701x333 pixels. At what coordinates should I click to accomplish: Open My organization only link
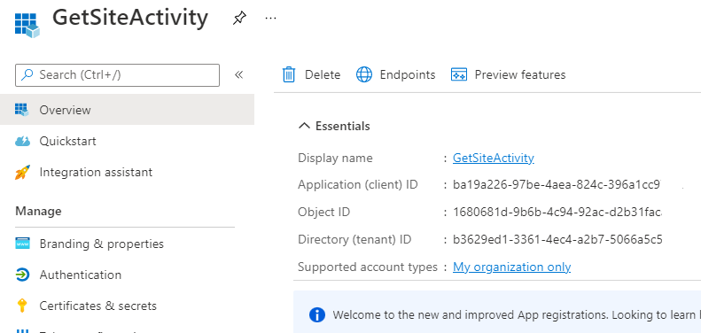(x=512, y=267)
